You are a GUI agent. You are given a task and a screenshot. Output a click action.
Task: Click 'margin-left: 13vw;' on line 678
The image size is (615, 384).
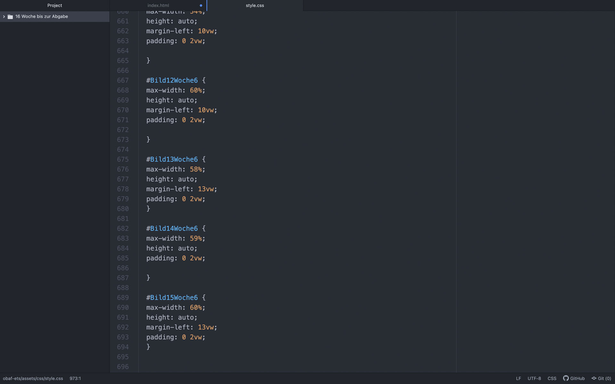(x=182, y=189)
